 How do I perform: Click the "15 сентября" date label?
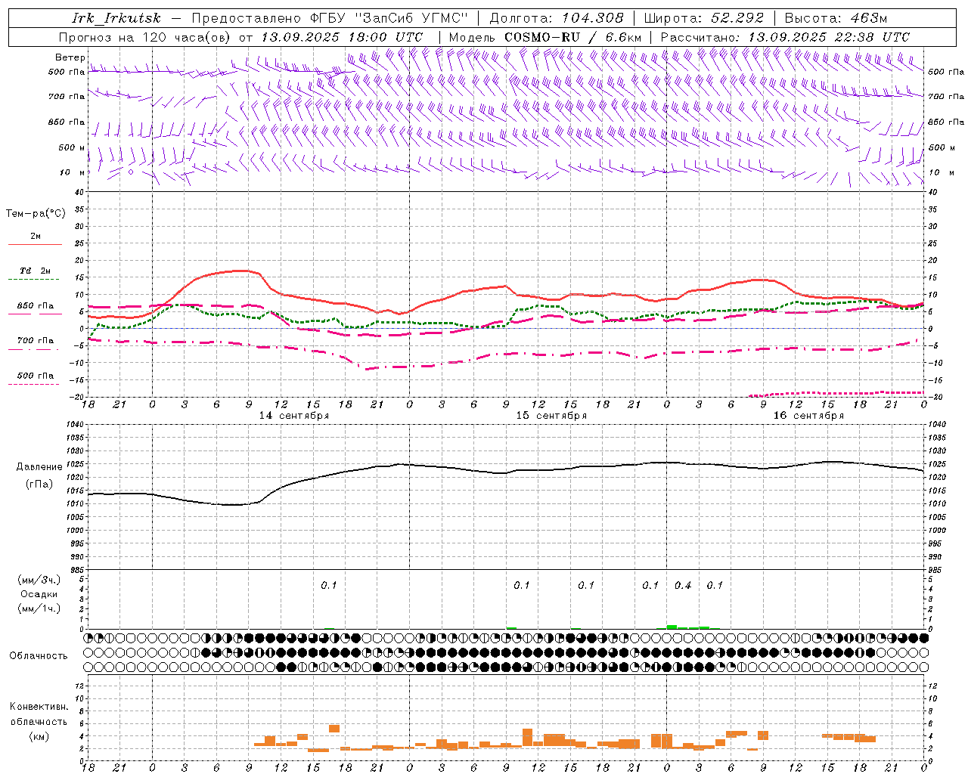point(551,416)
